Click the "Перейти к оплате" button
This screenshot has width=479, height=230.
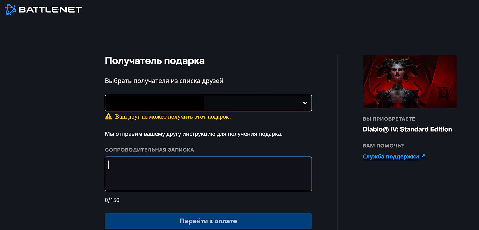point(208,221)
